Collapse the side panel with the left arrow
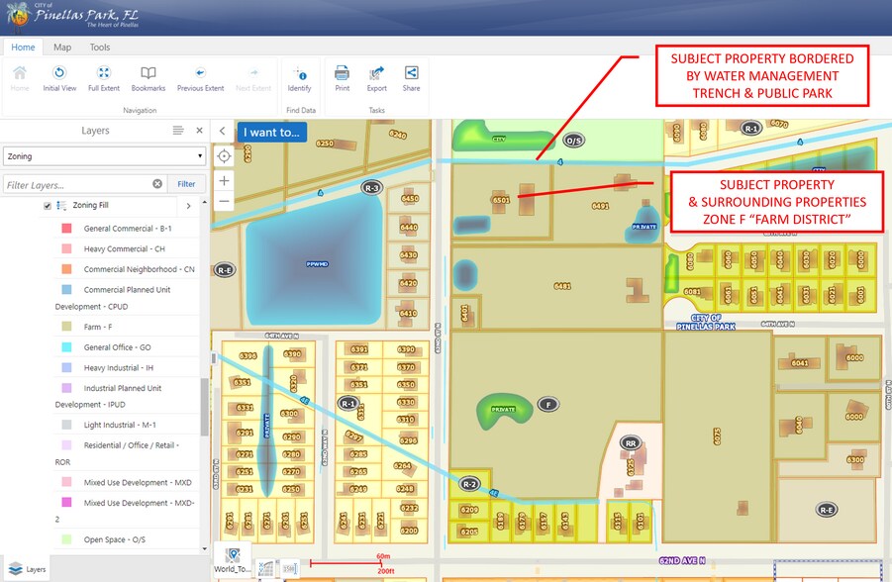The width and height of the screenshot is (892, 582). (223, 132)
